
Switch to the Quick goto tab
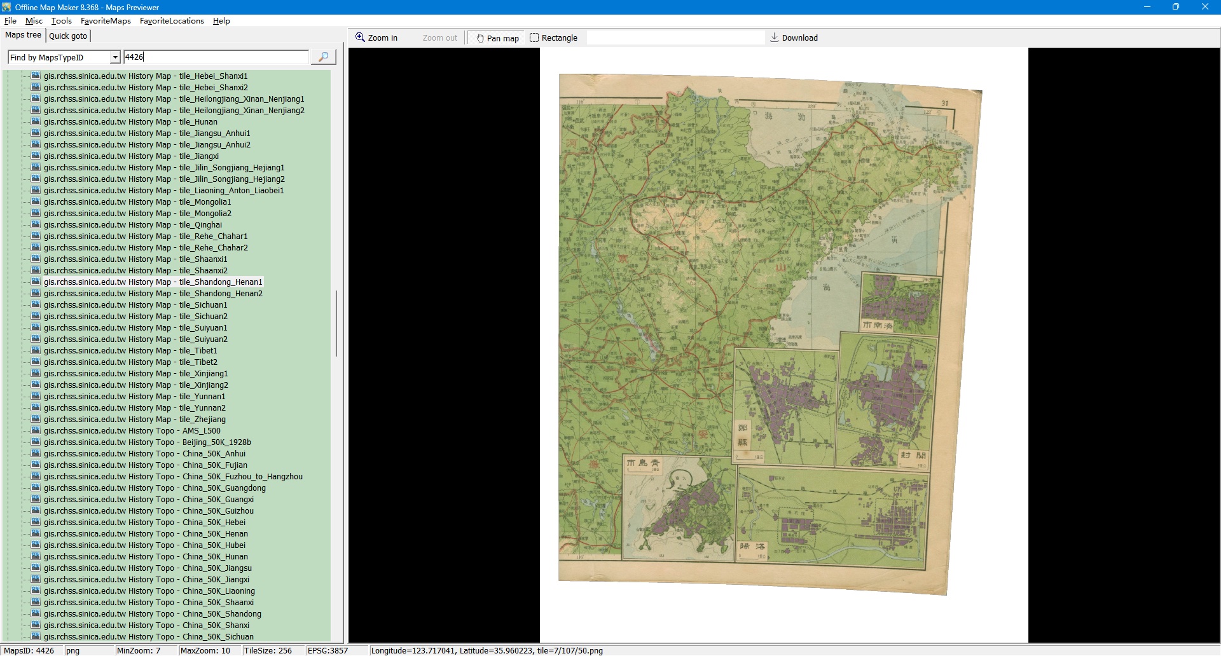(x=68, y=36)
